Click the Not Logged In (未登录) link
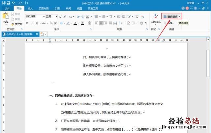211x133 pixels. [x=191, y=3]
